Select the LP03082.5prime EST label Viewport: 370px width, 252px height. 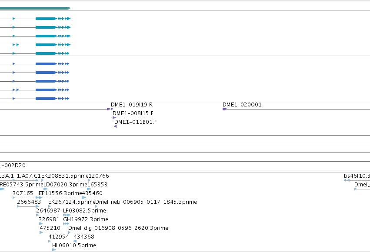84,211
